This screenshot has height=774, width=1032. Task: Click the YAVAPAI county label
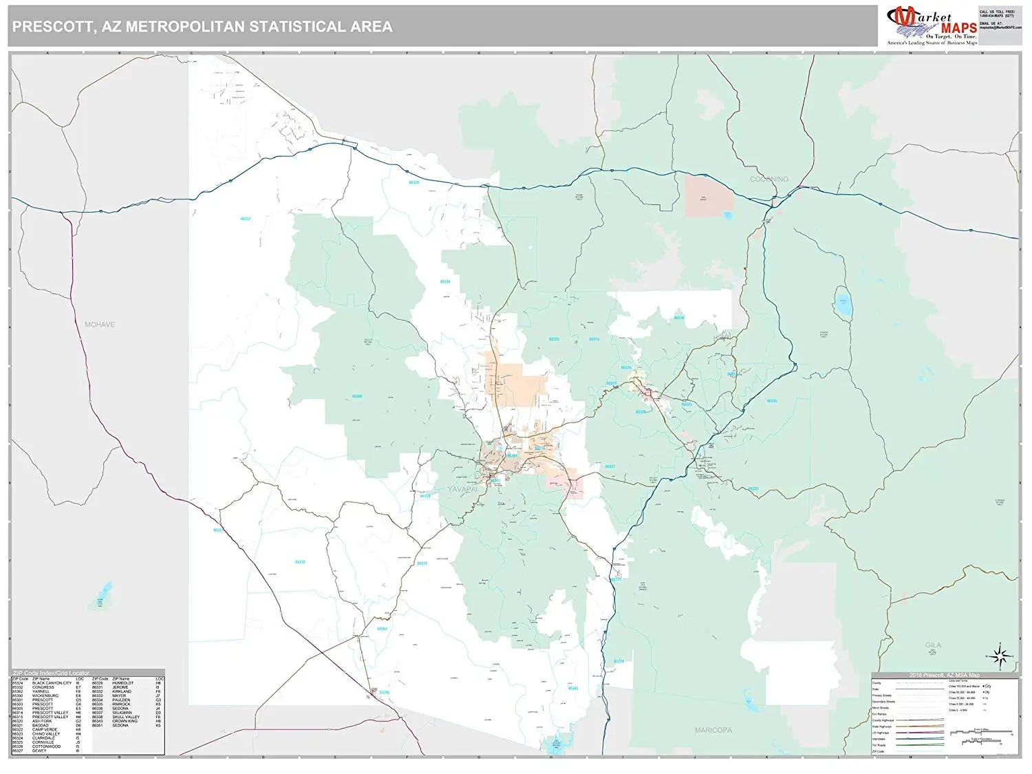click(462, 490)
